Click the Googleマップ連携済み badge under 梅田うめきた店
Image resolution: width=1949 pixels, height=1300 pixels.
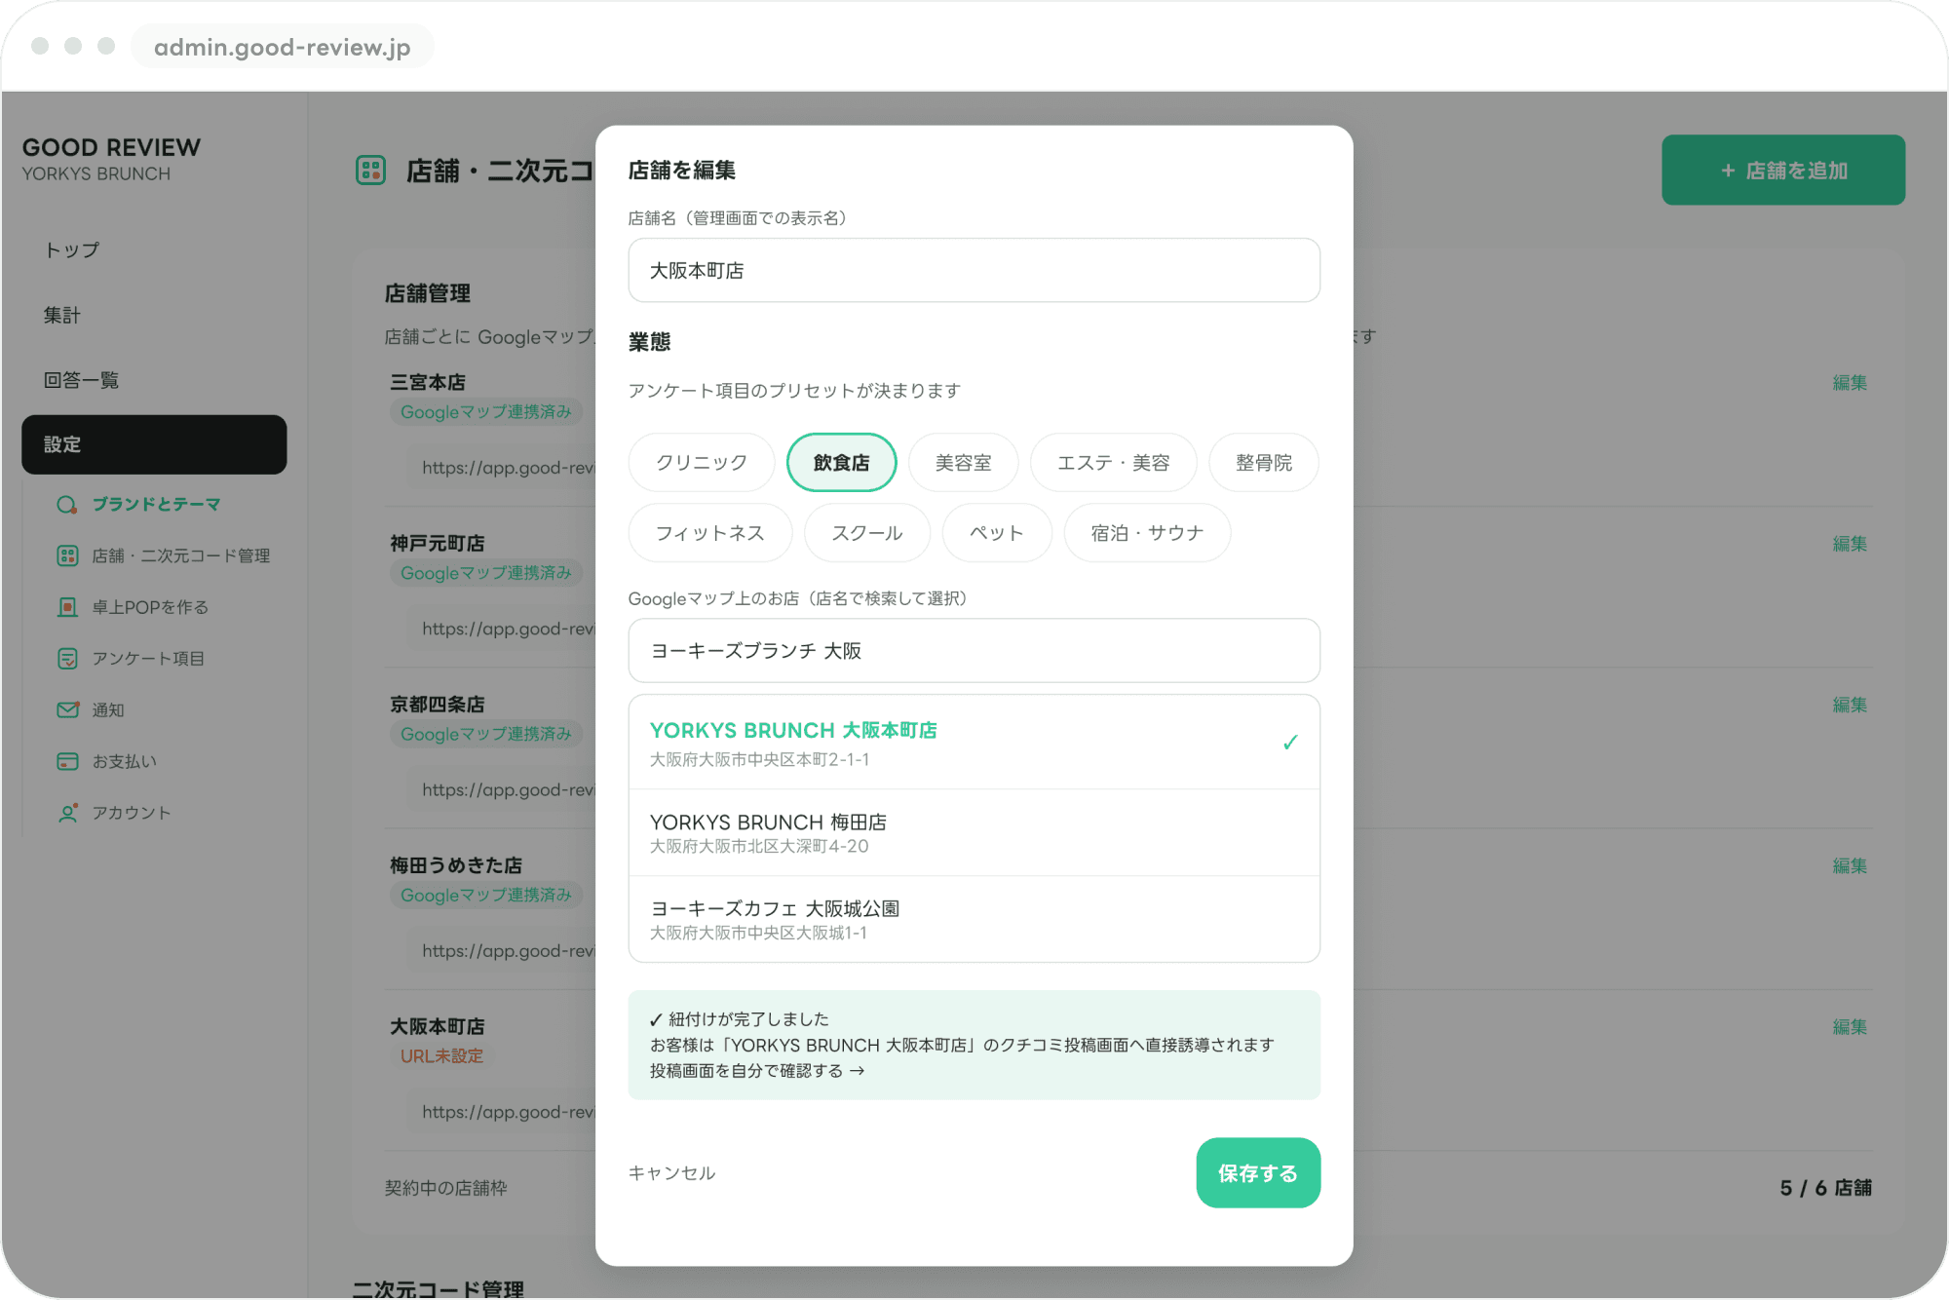click(486, 895)
